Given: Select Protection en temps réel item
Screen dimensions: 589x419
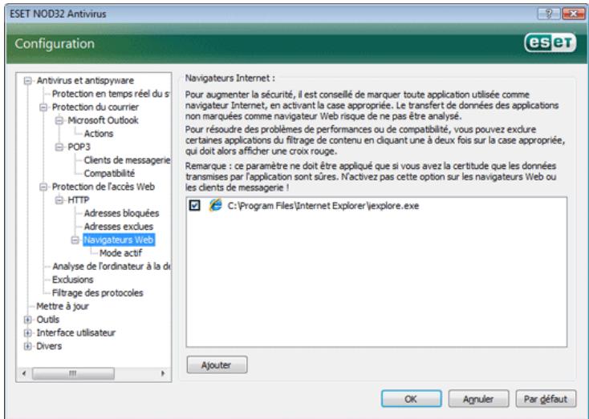Looking at the screenshot, I should tap(111, 94).
